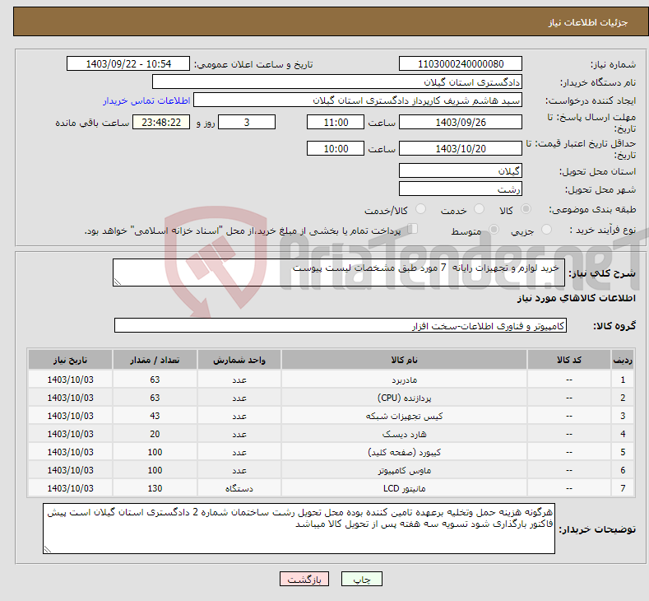The width and height of the screenshot is (649, 601).
Task: Click the مادربرد item name cell
Action: pyautogui.click(x=404, y=380)
